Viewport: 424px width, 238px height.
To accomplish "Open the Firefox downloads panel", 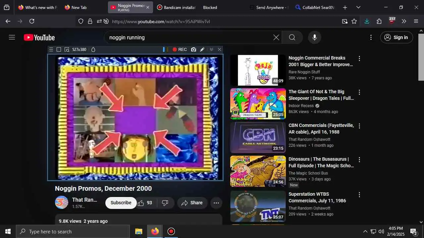I will pyautogui.click(x=367, y=21).
